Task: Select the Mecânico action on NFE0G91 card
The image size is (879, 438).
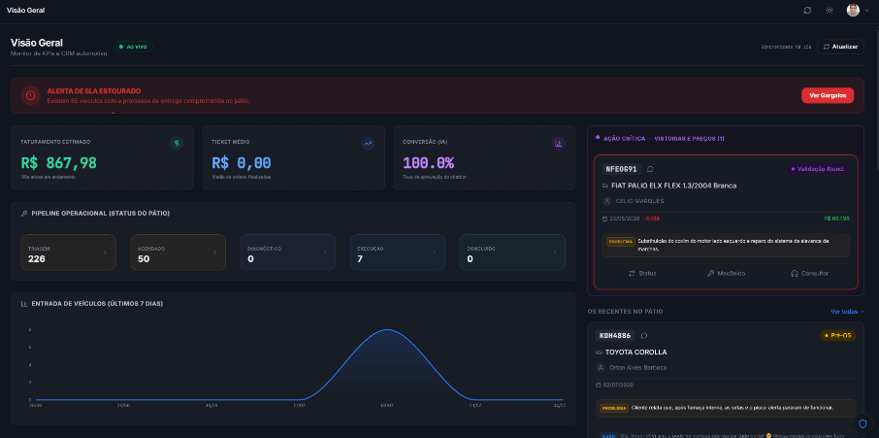Action: pos(726,273)
